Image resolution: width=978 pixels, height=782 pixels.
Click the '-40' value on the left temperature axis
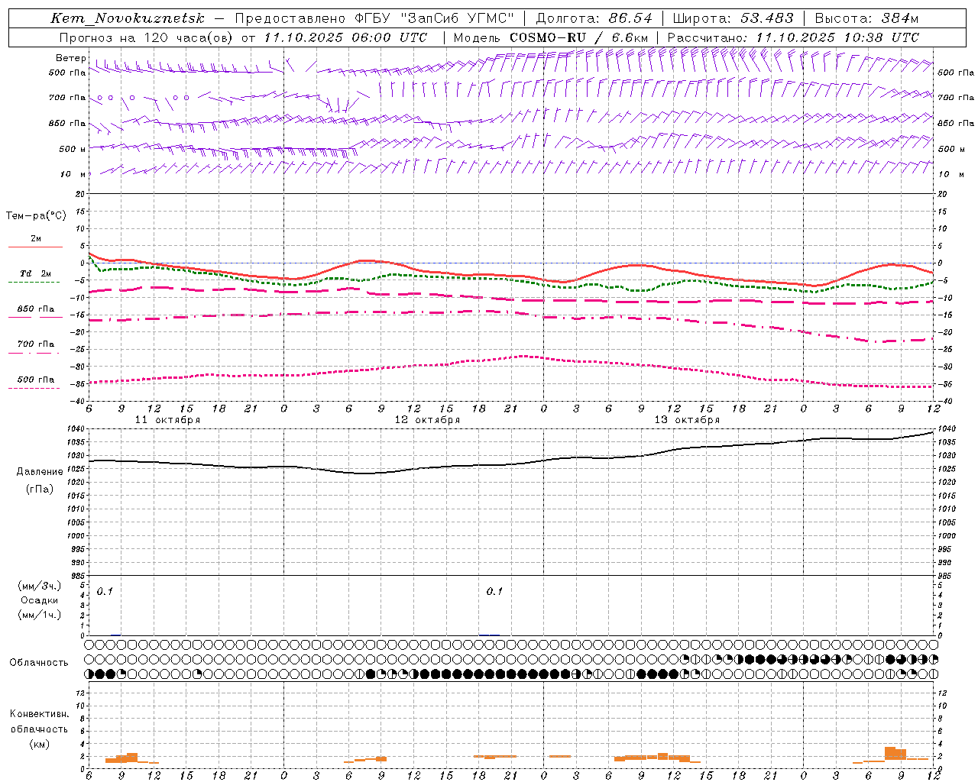[x=79, y=401]
